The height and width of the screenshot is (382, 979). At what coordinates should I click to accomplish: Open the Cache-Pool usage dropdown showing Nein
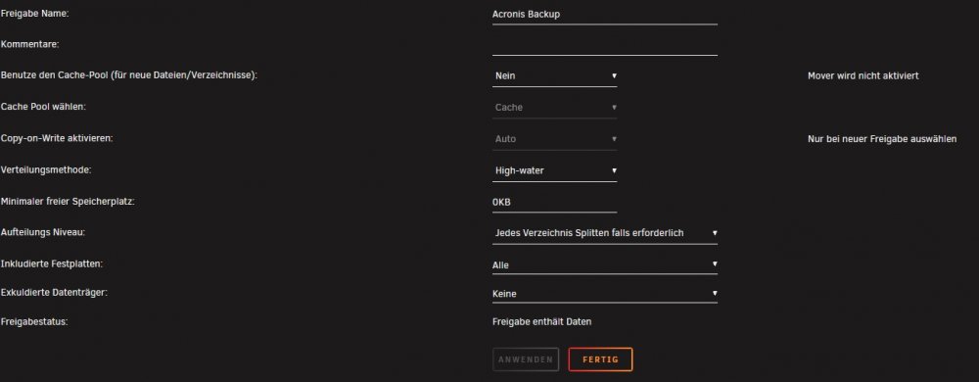click(554, 76)
